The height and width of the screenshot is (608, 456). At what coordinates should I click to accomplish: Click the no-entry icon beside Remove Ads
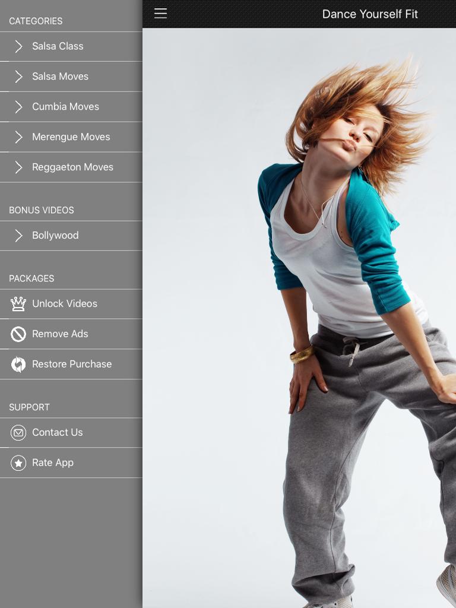[18, 334]
